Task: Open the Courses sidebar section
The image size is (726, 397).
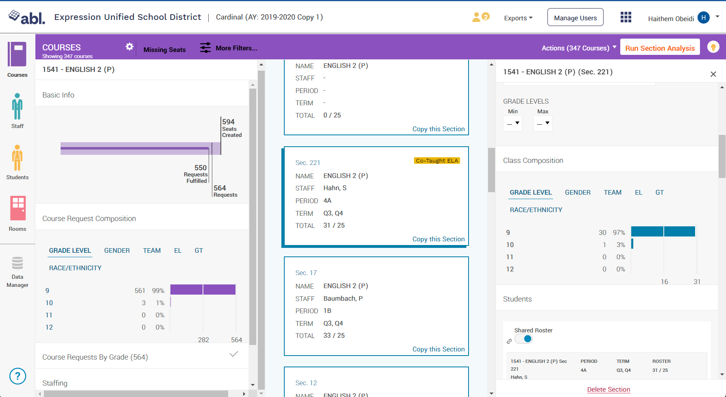Action: pos(17,60)
